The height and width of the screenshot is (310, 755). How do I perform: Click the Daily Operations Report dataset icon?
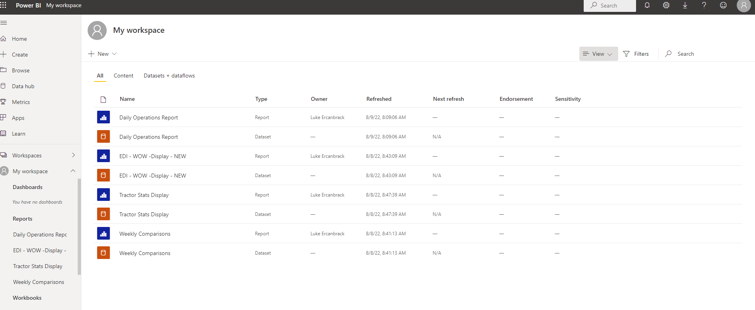(x=103, y=137)
